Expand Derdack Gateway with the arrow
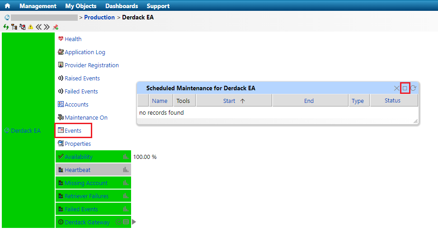This screenshot has height=232, width=438. [x=134, y=222]
